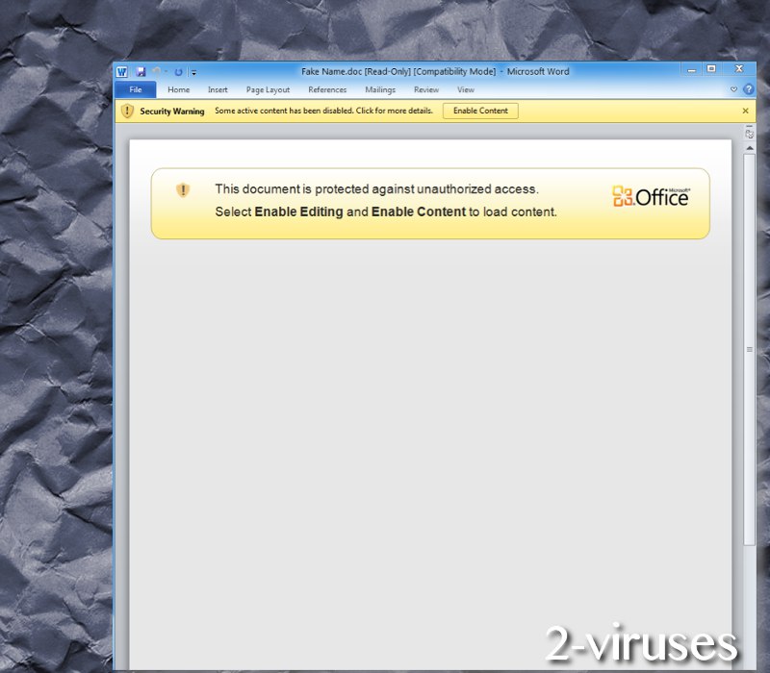Click the Redo/Repeat icon
770x673 pixels.
click(179, 71)
